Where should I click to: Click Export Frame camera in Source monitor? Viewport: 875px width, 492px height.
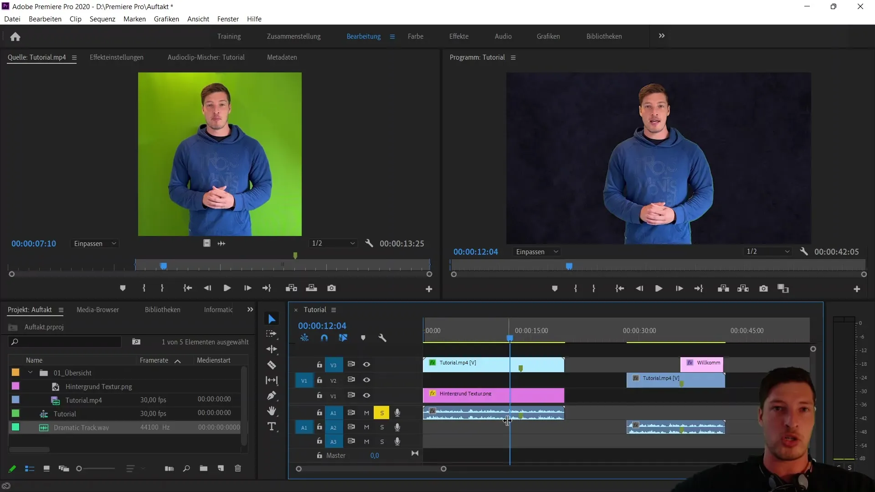[x=332, y=288]
